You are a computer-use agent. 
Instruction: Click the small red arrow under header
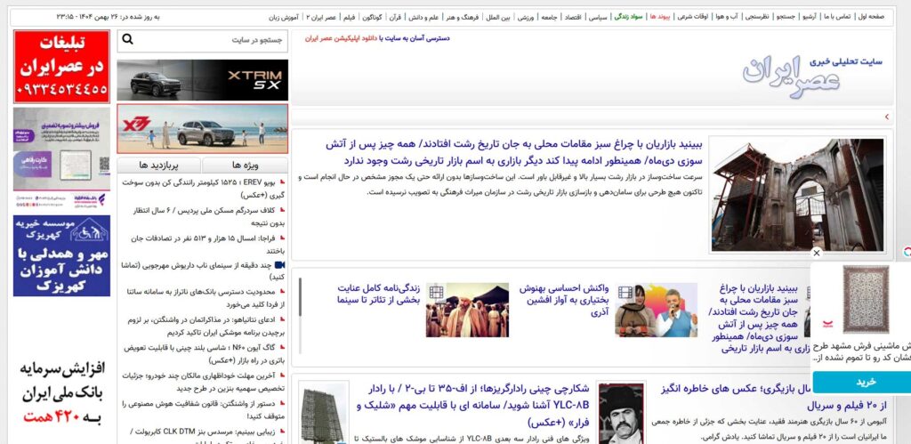(886, 117)
